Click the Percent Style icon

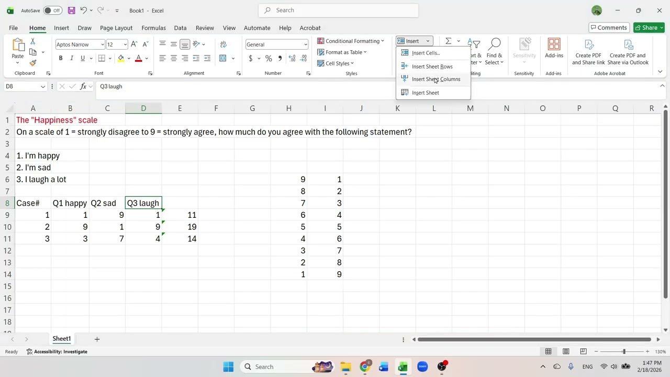269,58
